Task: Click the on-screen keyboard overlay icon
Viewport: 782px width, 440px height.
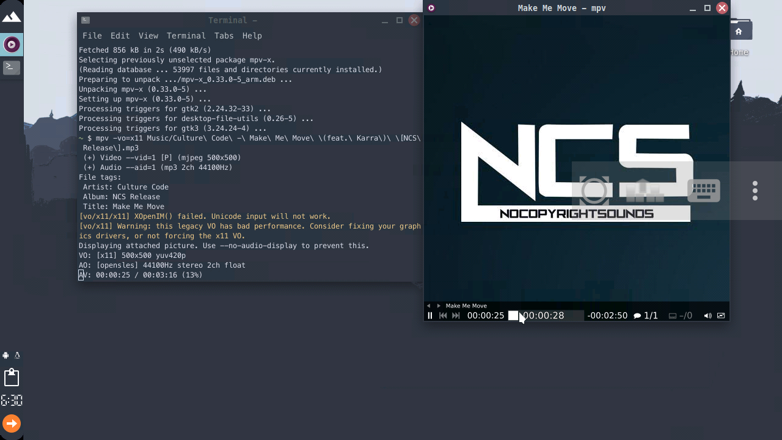Action: tap(703, 191)
